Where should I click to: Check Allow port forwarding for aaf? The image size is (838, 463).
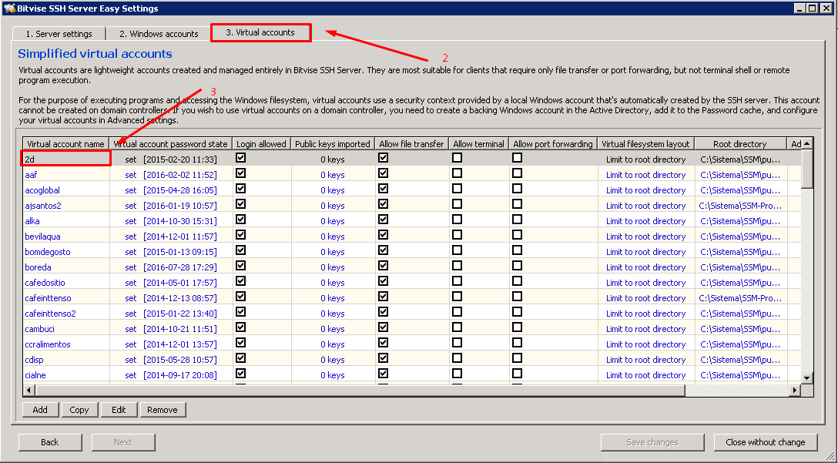pos(518,174)
